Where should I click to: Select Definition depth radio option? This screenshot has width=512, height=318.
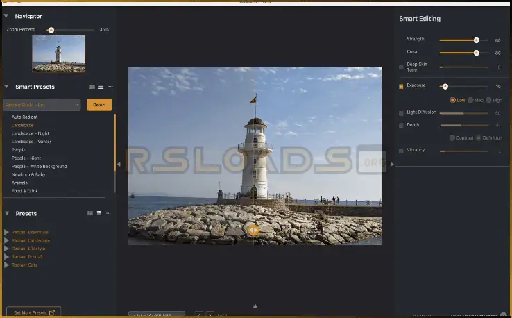point(479,138)
